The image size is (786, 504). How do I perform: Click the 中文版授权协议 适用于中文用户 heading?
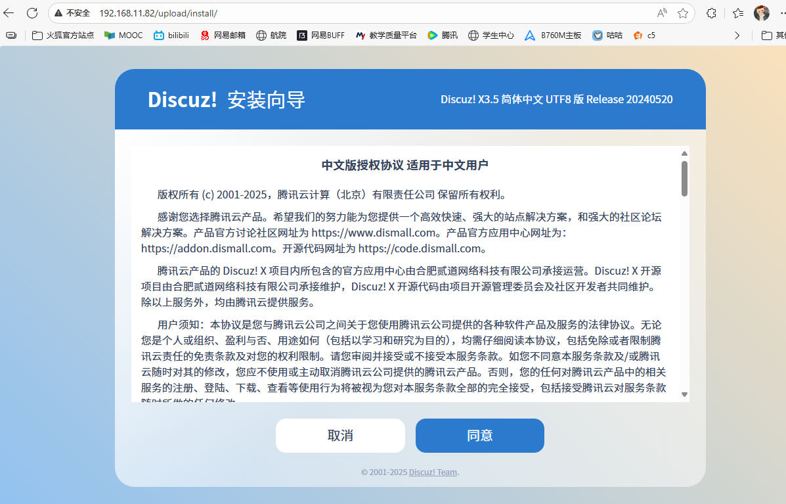pos(405,165)
